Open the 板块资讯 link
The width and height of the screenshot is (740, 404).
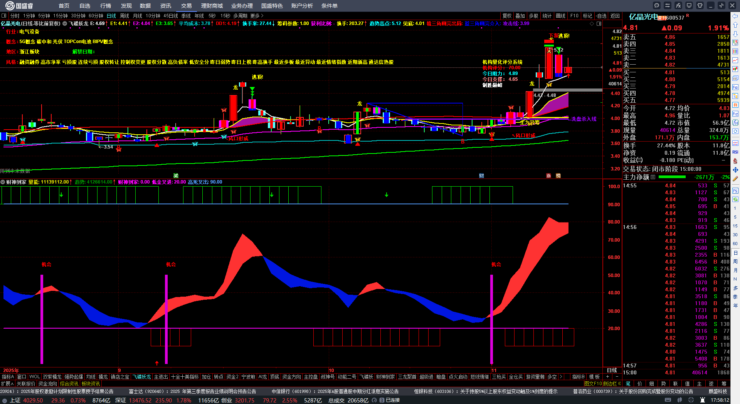point(91,384)
